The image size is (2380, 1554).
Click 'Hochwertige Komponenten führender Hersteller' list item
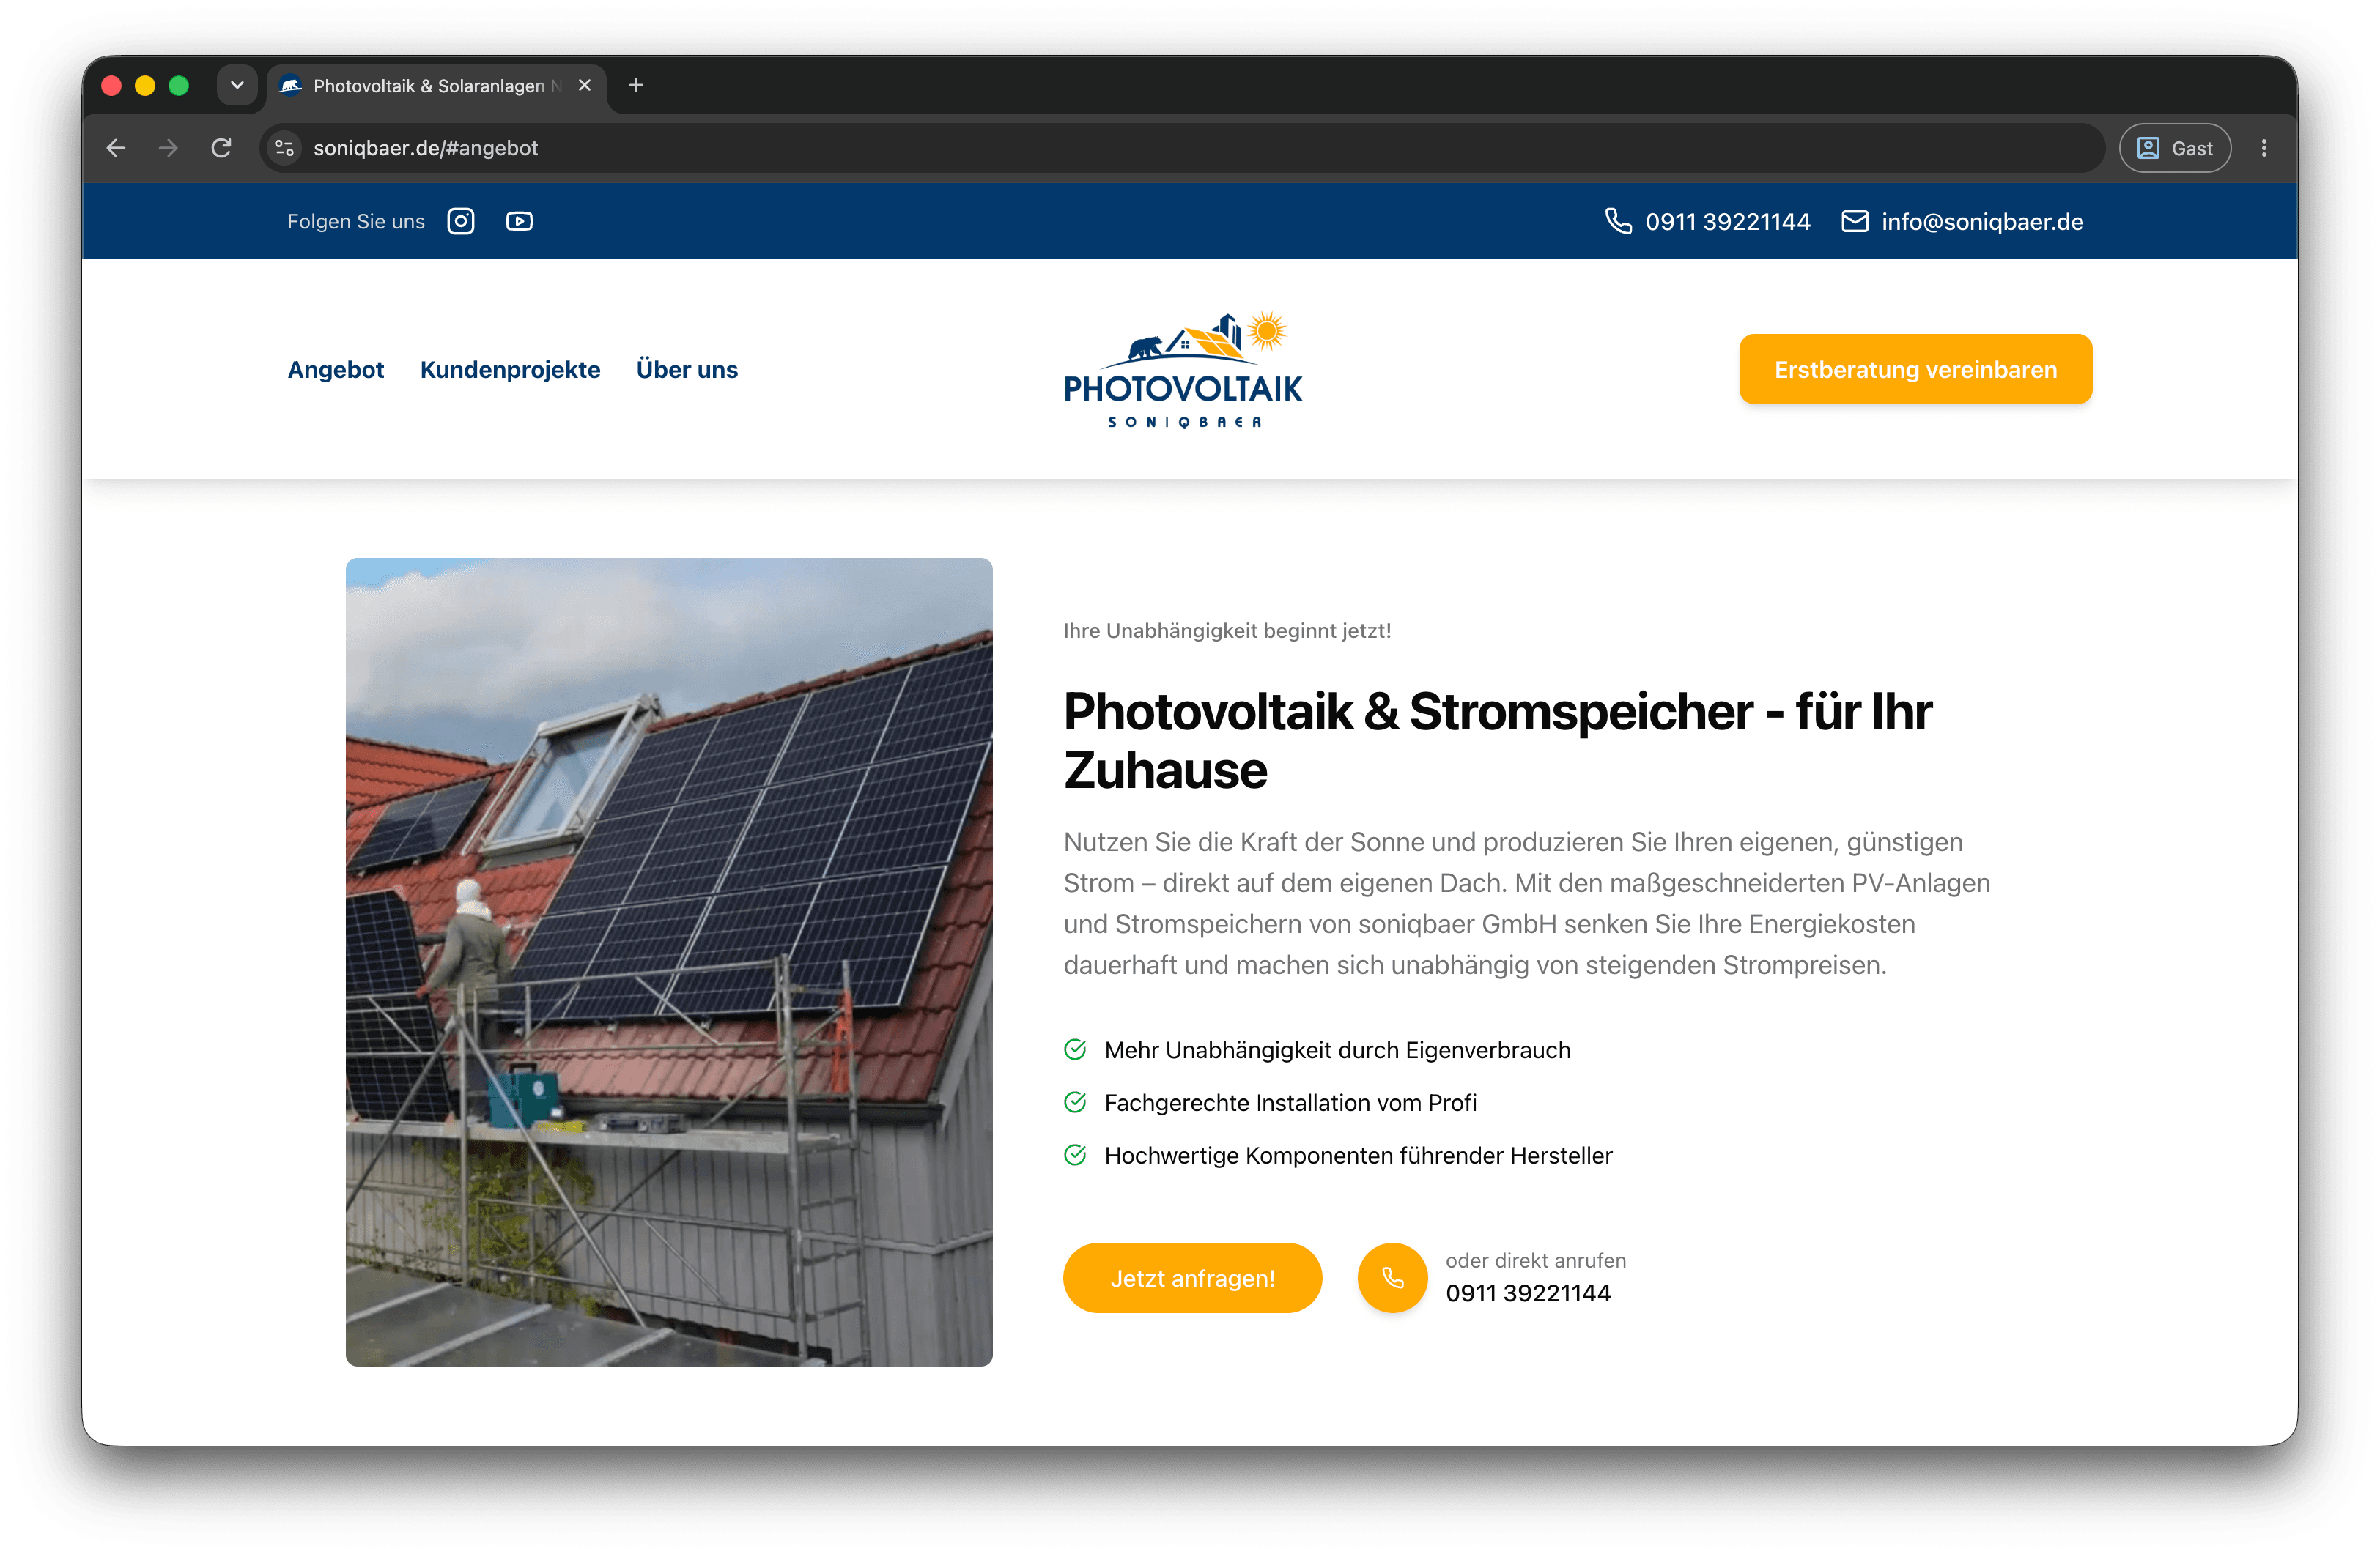pyautogui.click(x=1358, y=1156)
